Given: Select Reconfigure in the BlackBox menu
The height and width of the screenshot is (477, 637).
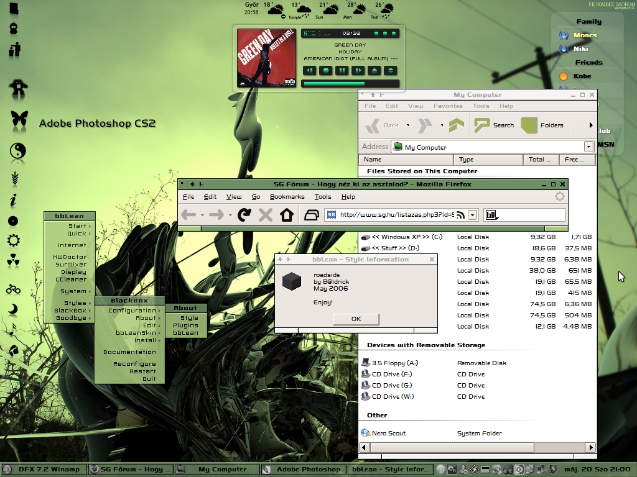Looking at the screenshot, I should pyautogui.click(x=129, y=364).
